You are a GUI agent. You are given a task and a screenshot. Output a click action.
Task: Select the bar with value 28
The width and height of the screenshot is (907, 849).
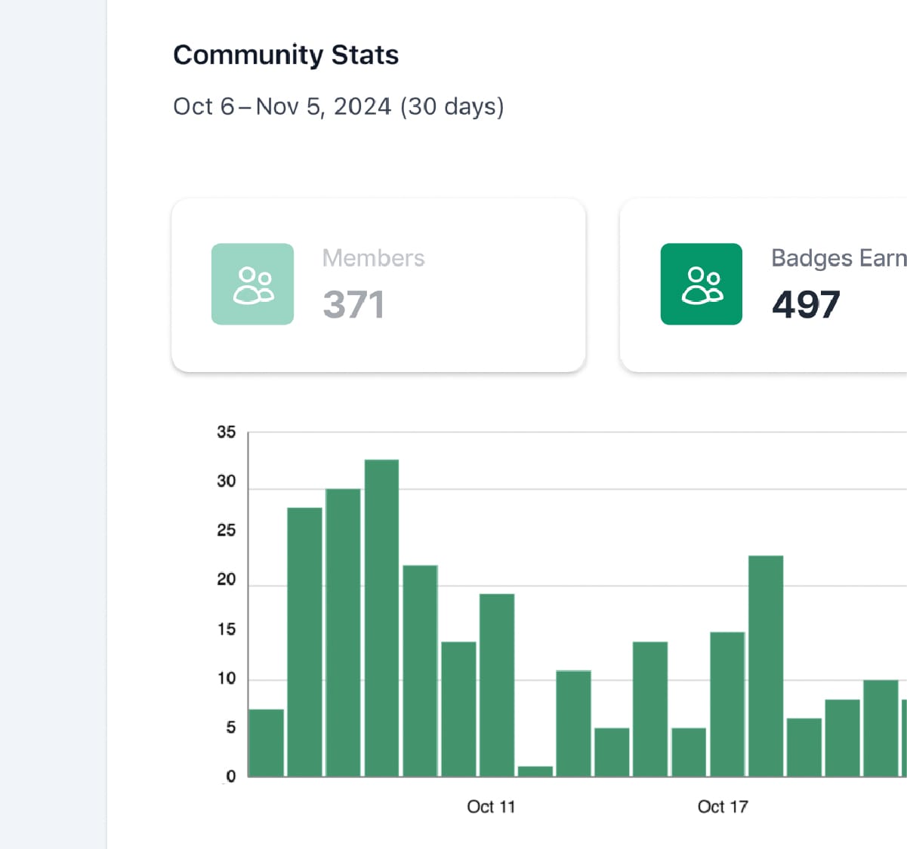coord(304,641)
